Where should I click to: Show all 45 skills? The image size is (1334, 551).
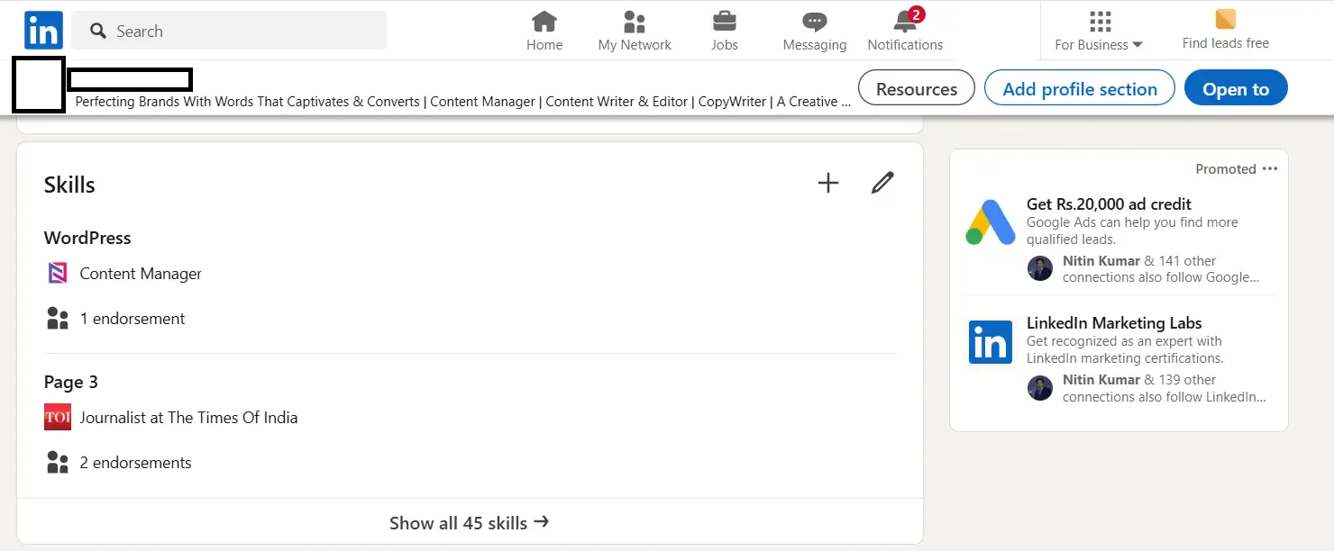tap(469, 522)
